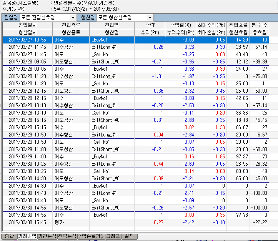
Task: Click the 청산명 column header
Action: 112,33
